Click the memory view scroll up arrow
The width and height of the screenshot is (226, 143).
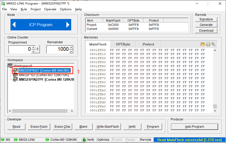pos(215,50)
